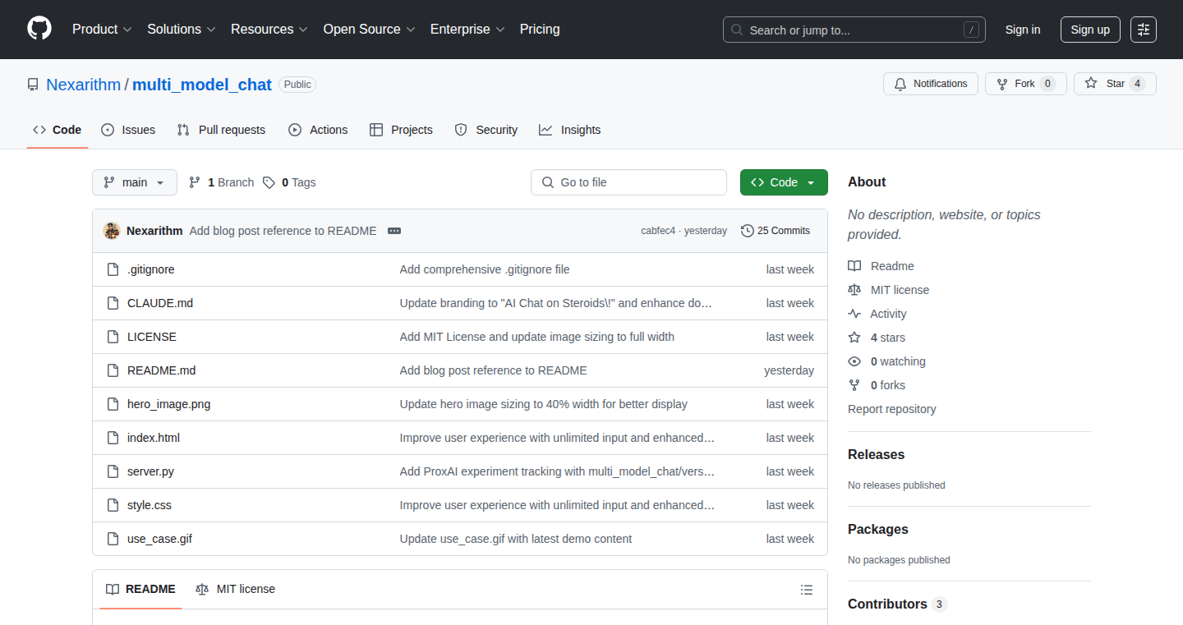This screenshot has width=1183, height=625.
Task: Switch to the Issues tab
Action: 128,130
